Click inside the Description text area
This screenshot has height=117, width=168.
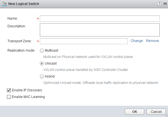point(100,30)
